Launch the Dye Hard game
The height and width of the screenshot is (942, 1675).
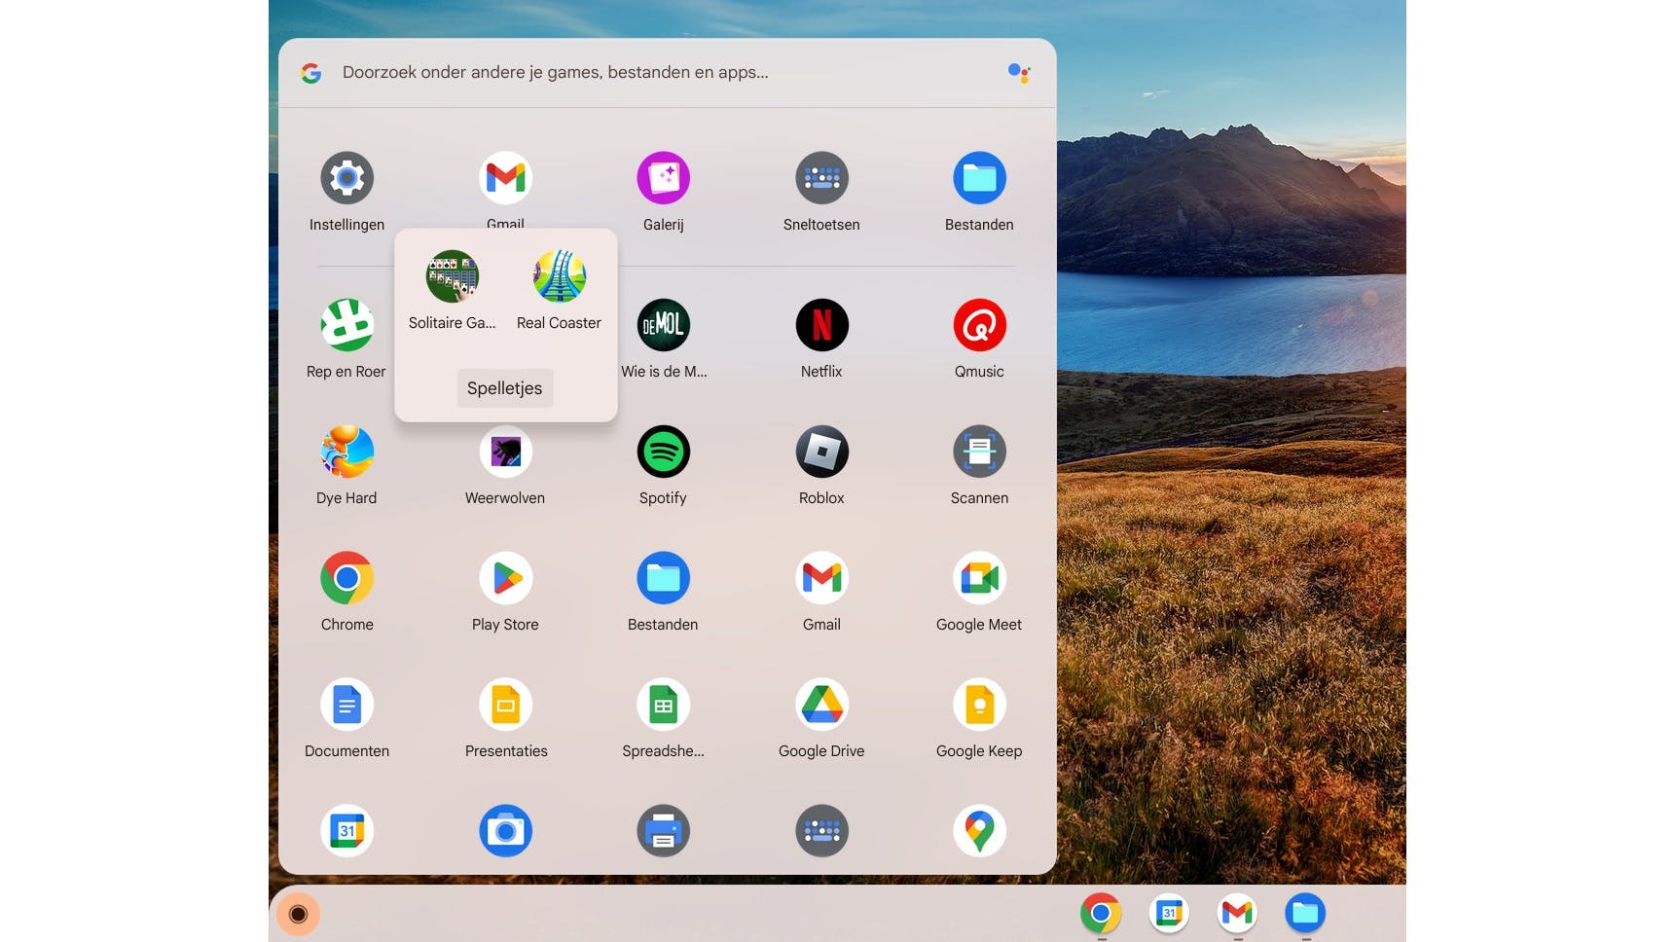point(346,452)
